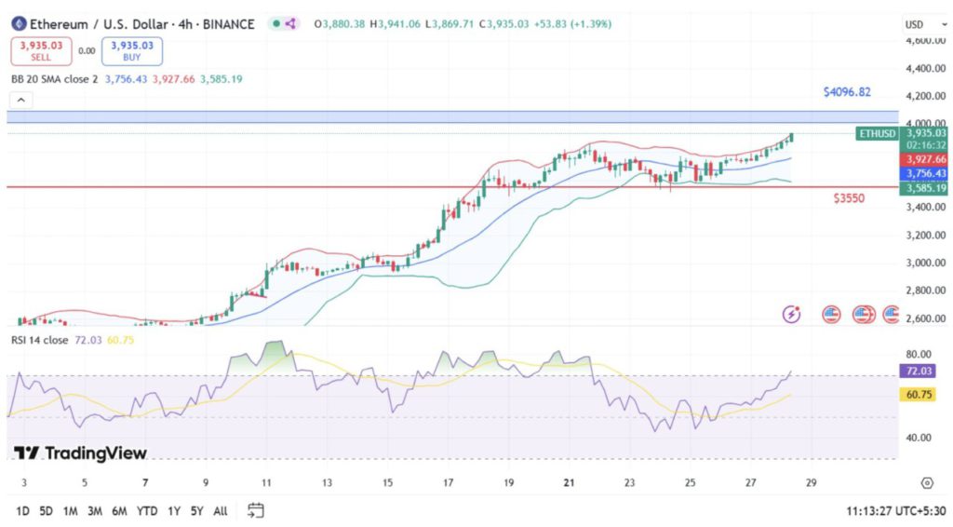
Task: Open the USD currency dropdown
Action: [x=919, y=24]
